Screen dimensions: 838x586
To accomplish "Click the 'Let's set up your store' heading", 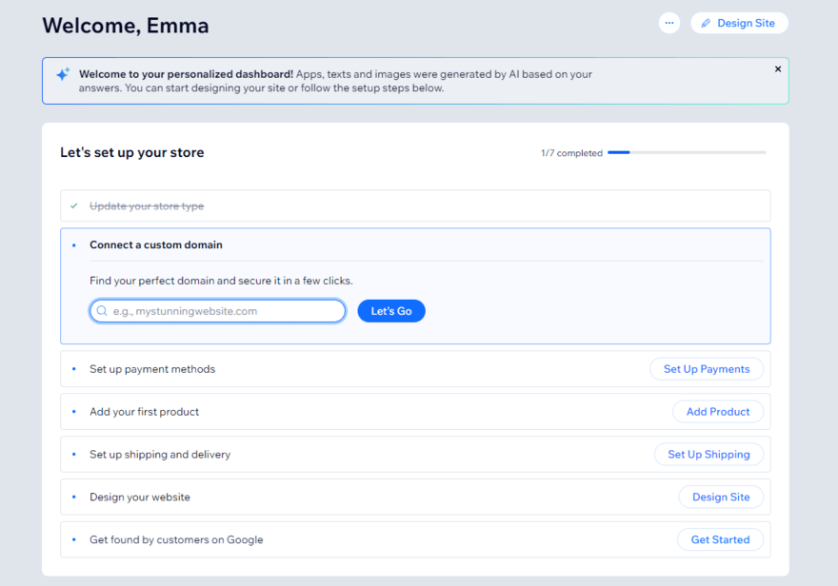I will [x=132, y=152].
